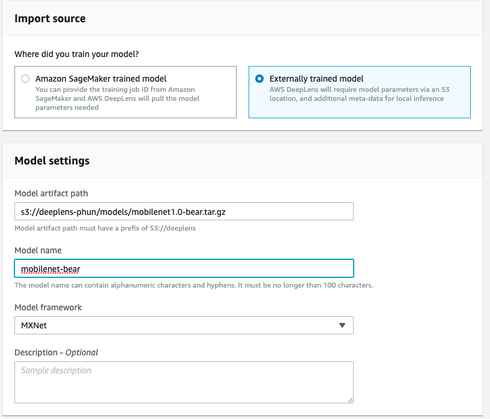Click the Model framework label
The image size is (490, 419).
48,307
